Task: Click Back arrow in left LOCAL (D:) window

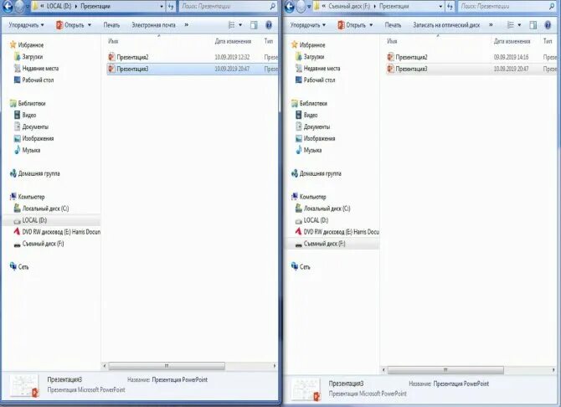Action: tap(8, 6)
